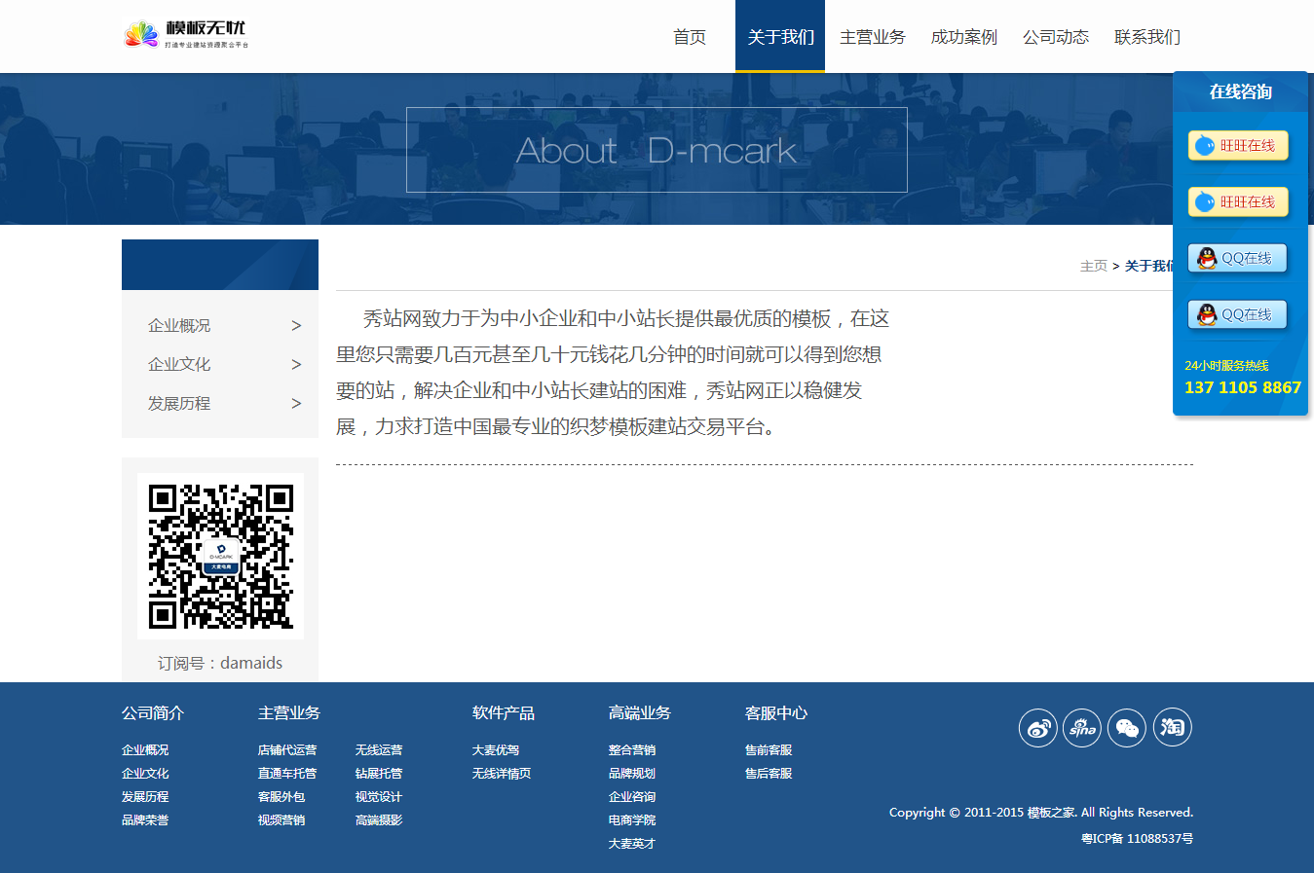Open 联系我们 in the top navigation
The image size is (1314, 873).
pyautogui.click(x=1147, y=37)
